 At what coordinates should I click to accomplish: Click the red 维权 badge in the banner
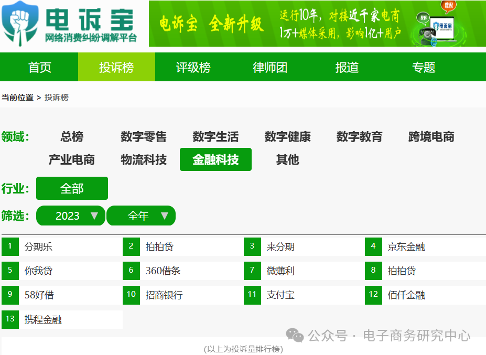click(447, 6)
